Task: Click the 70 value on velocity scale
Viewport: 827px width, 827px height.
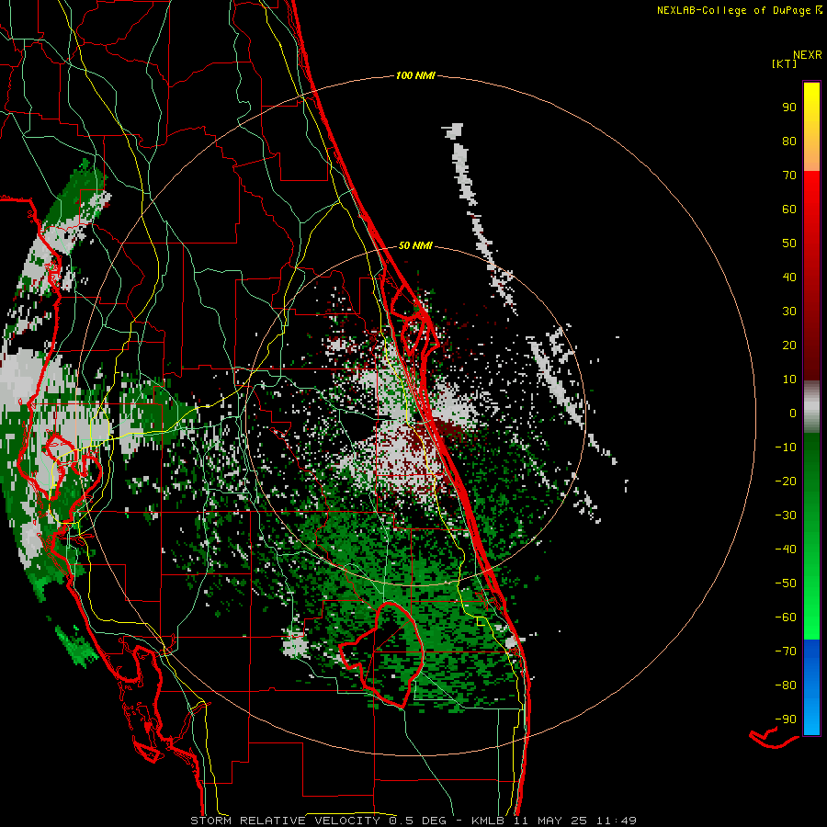Action: (789, 176)
